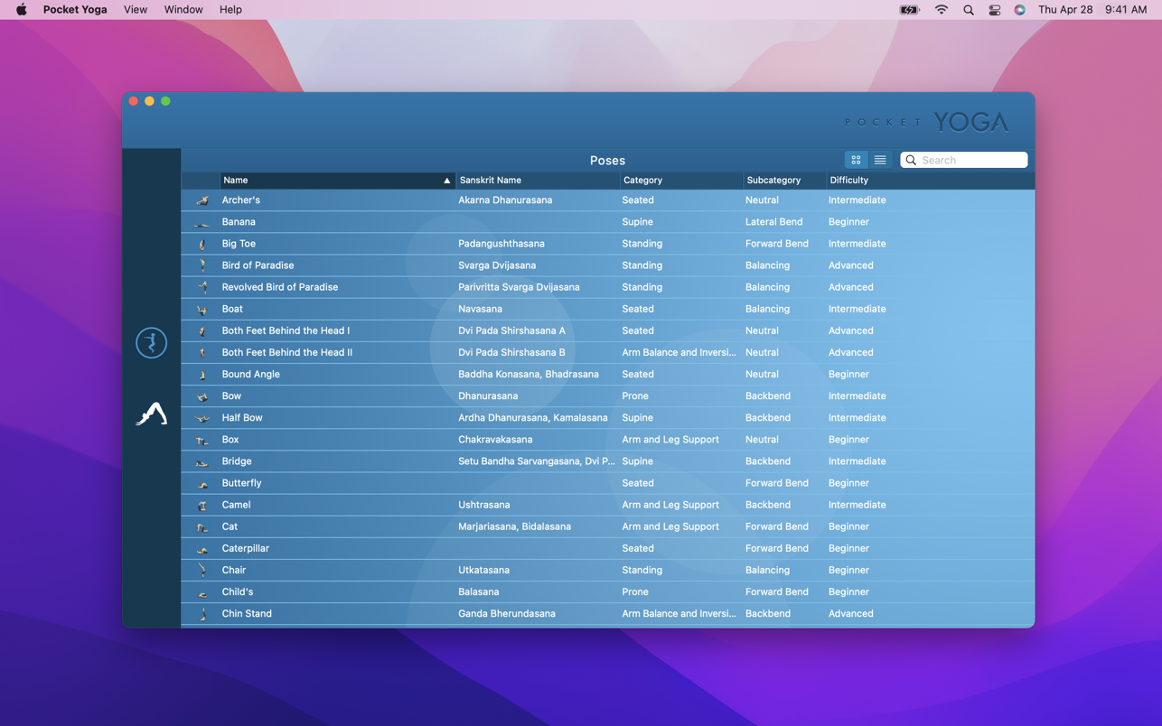Click the Archer's pose thumbnail icon
Viewport: 1162px width, 726px height.
[202, 200]
